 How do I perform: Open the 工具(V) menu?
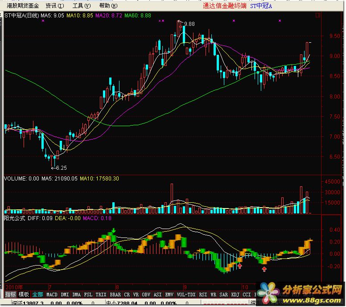(82, 6)
